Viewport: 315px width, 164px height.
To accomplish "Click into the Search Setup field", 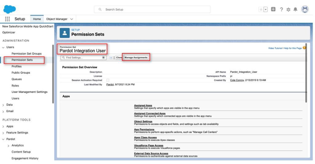I will coord(152,10).
